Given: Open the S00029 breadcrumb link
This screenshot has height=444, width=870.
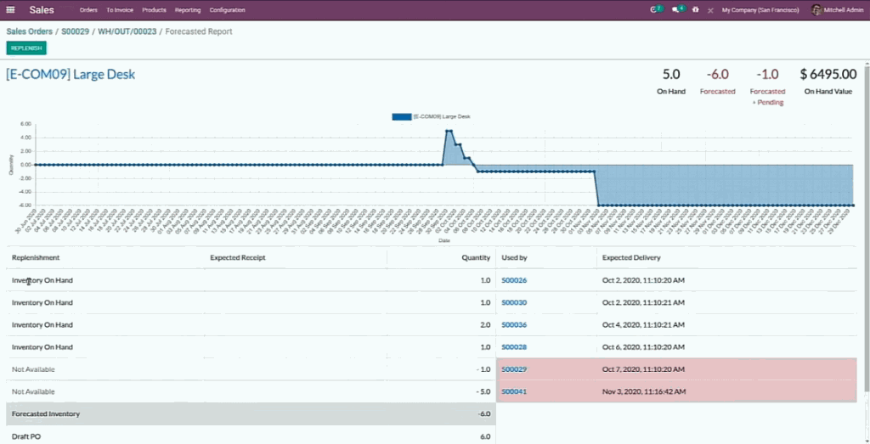Looking at the screenshot, I should pyautogui.click(x=75, y=31).
